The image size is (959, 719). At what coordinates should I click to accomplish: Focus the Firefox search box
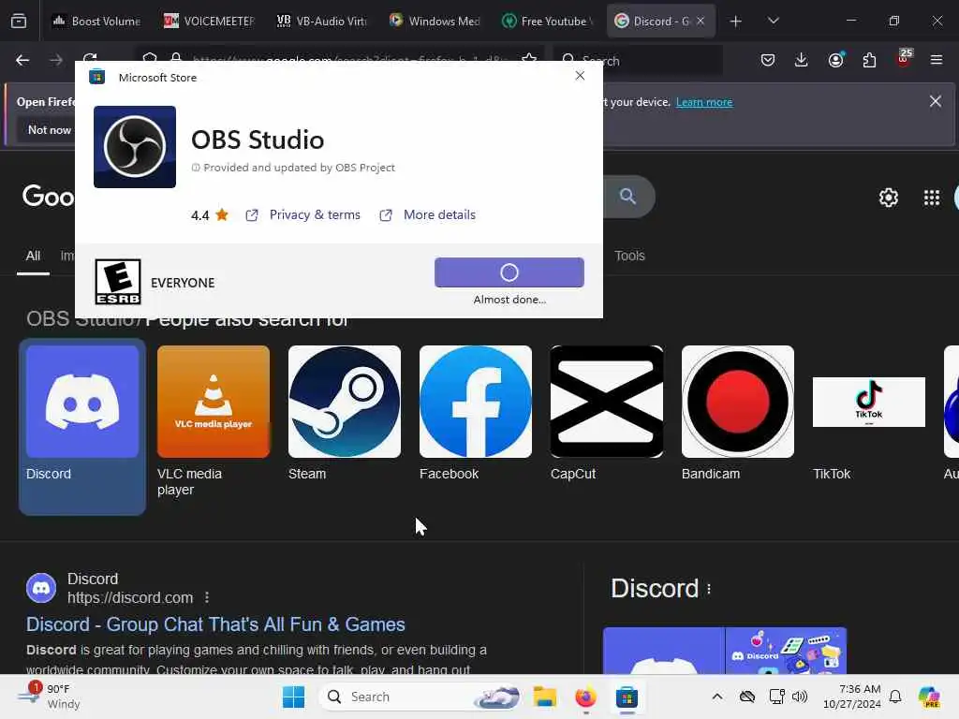point(638,61)
